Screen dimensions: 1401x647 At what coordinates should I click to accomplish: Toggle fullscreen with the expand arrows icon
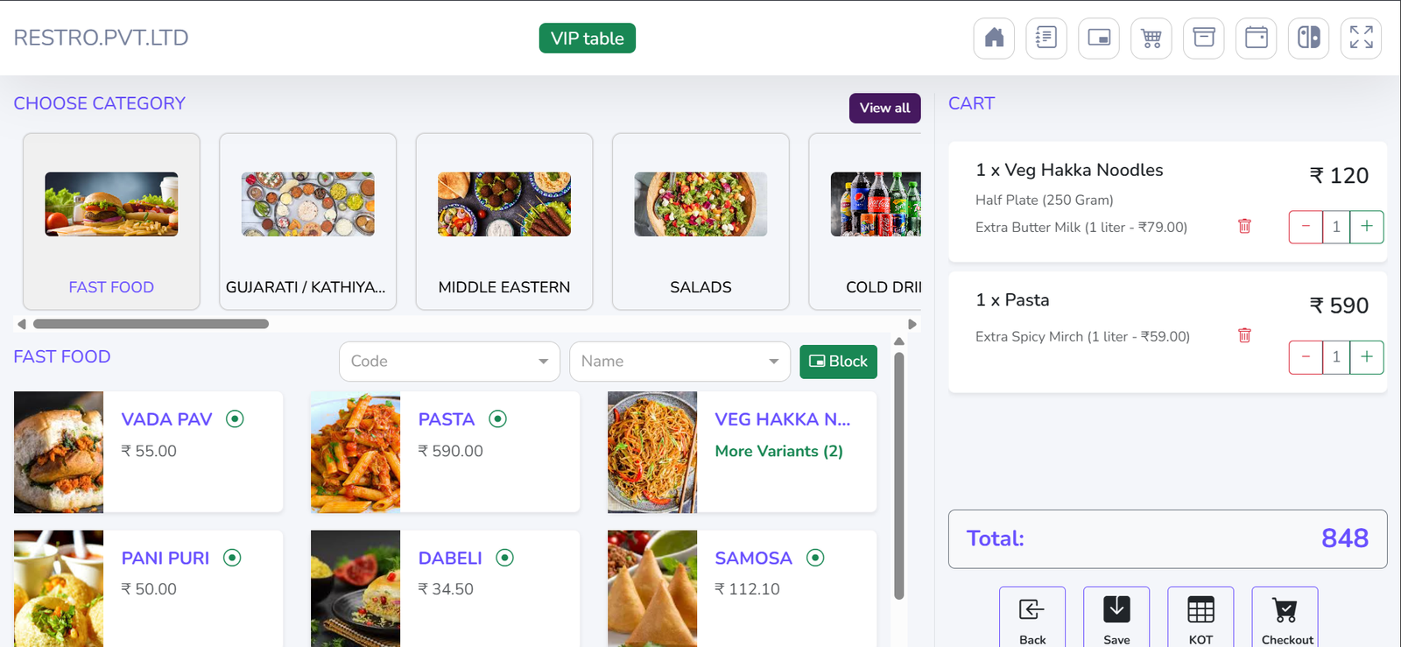tap(1361, 39)
